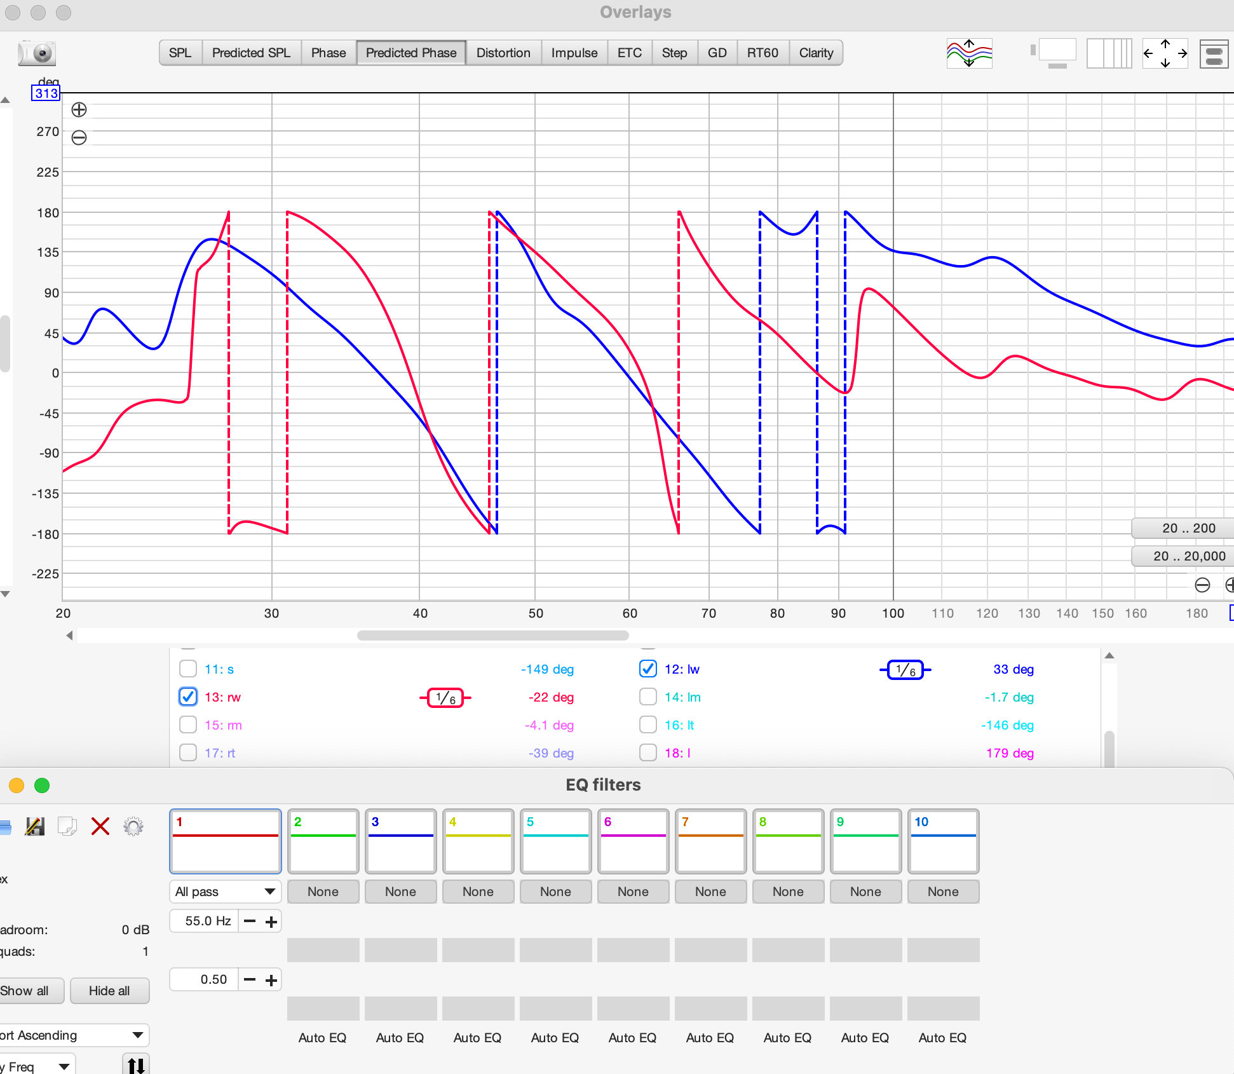This screenshot has height=1074, width=1234.
Task: Open filter 6 type None dropdown
Action: tap(634, 892)
